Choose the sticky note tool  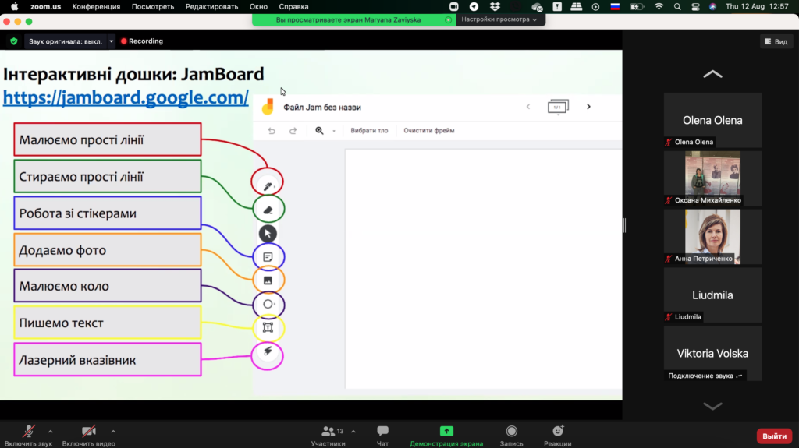(268, 256)
